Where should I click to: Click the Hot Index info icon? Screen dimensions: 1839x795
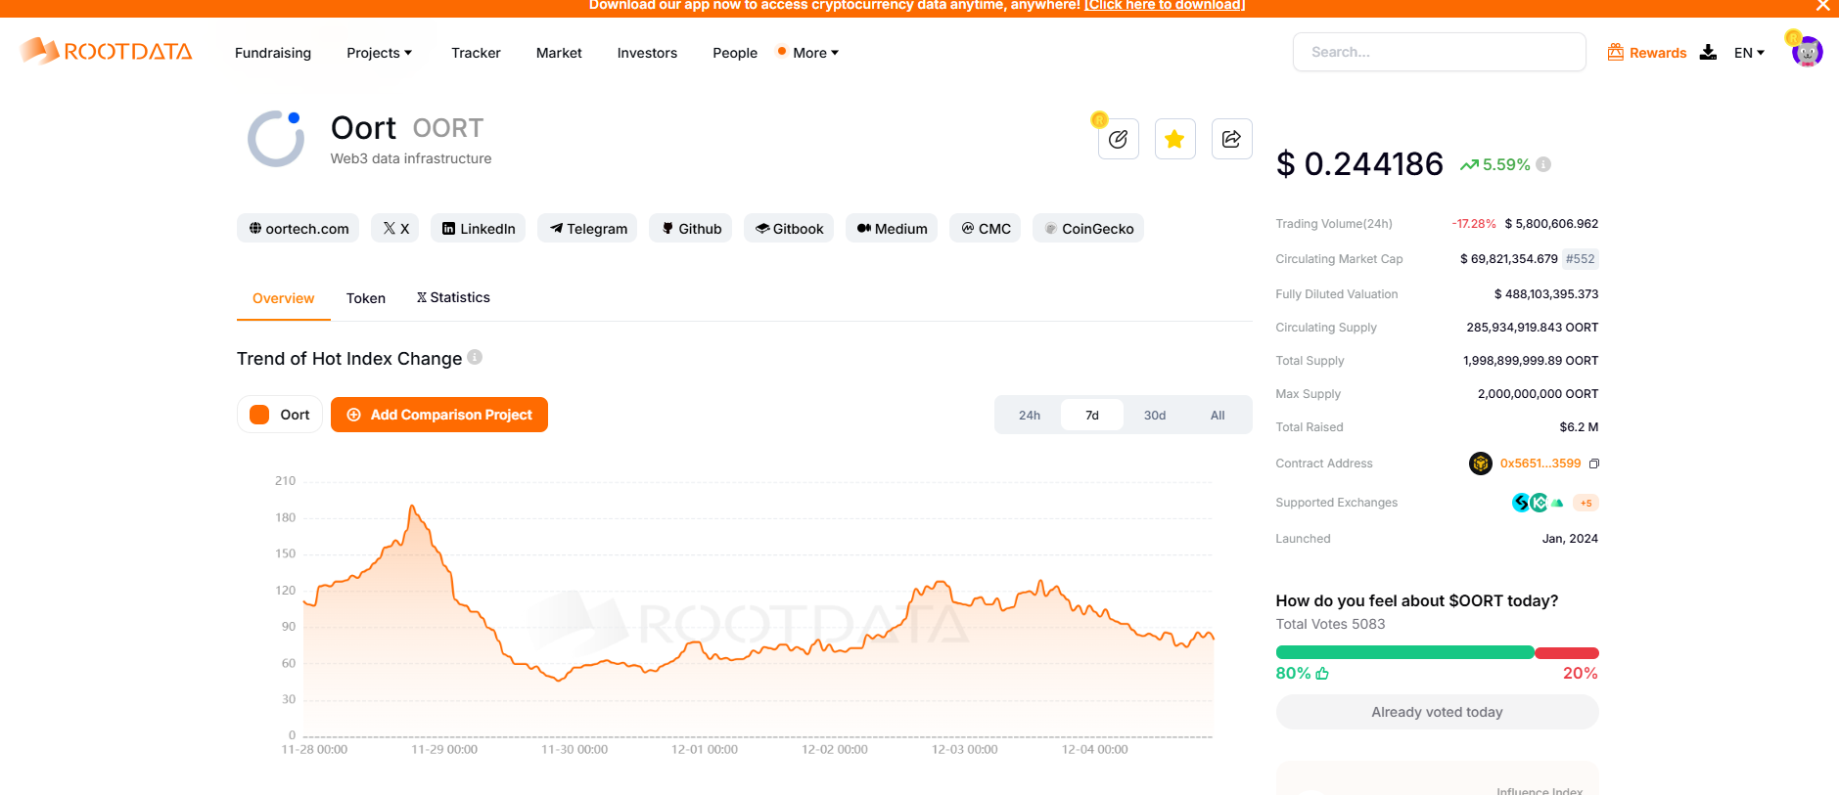(475, 357)
